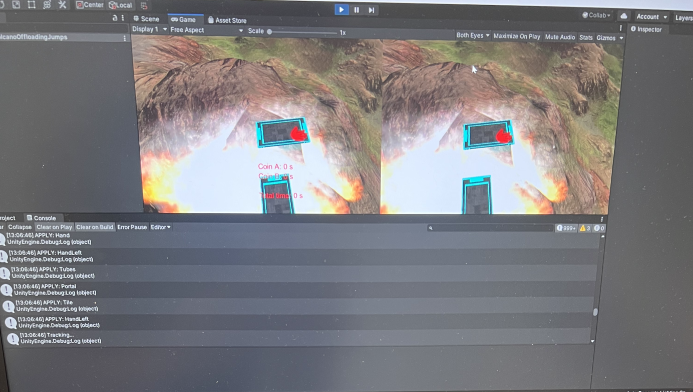
Task: Toggle pivot mode Center button
Action: (90, 5)
